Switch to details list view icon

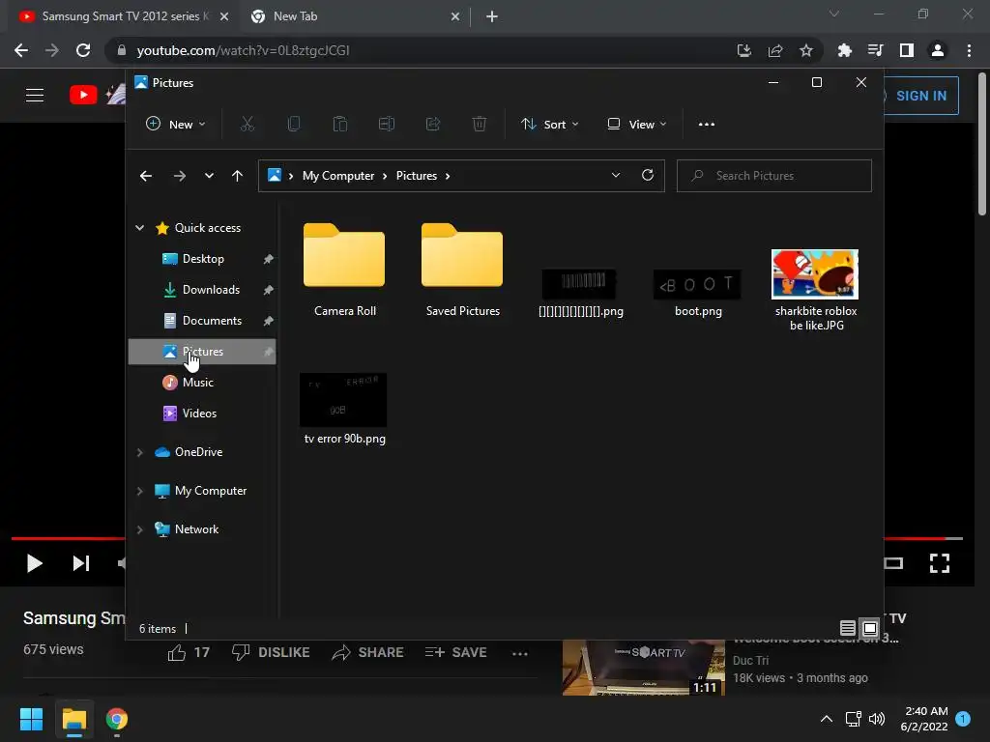(847, 628)
